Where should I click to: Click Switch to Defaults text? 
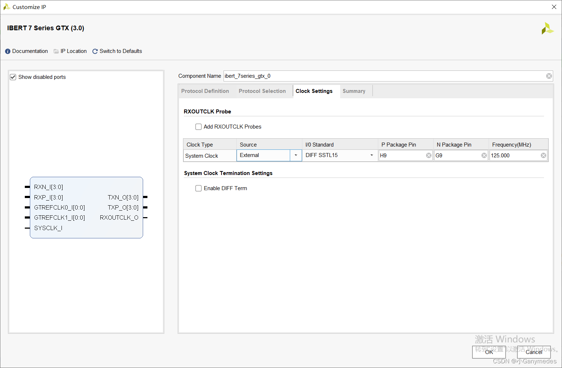[121, 51]
